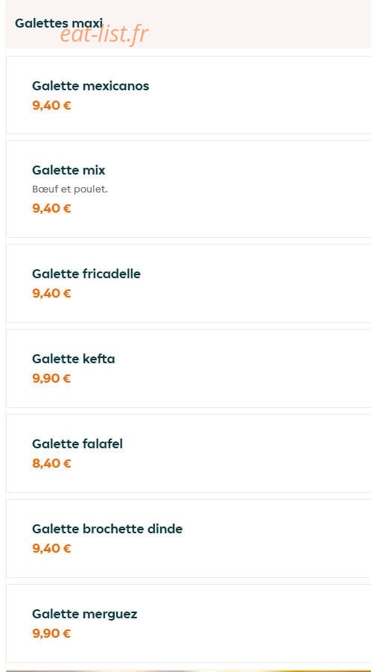Click the 9,90 € price under Galette kefta
The width and height of the screenshot is (371, 672).
[51, 378]
